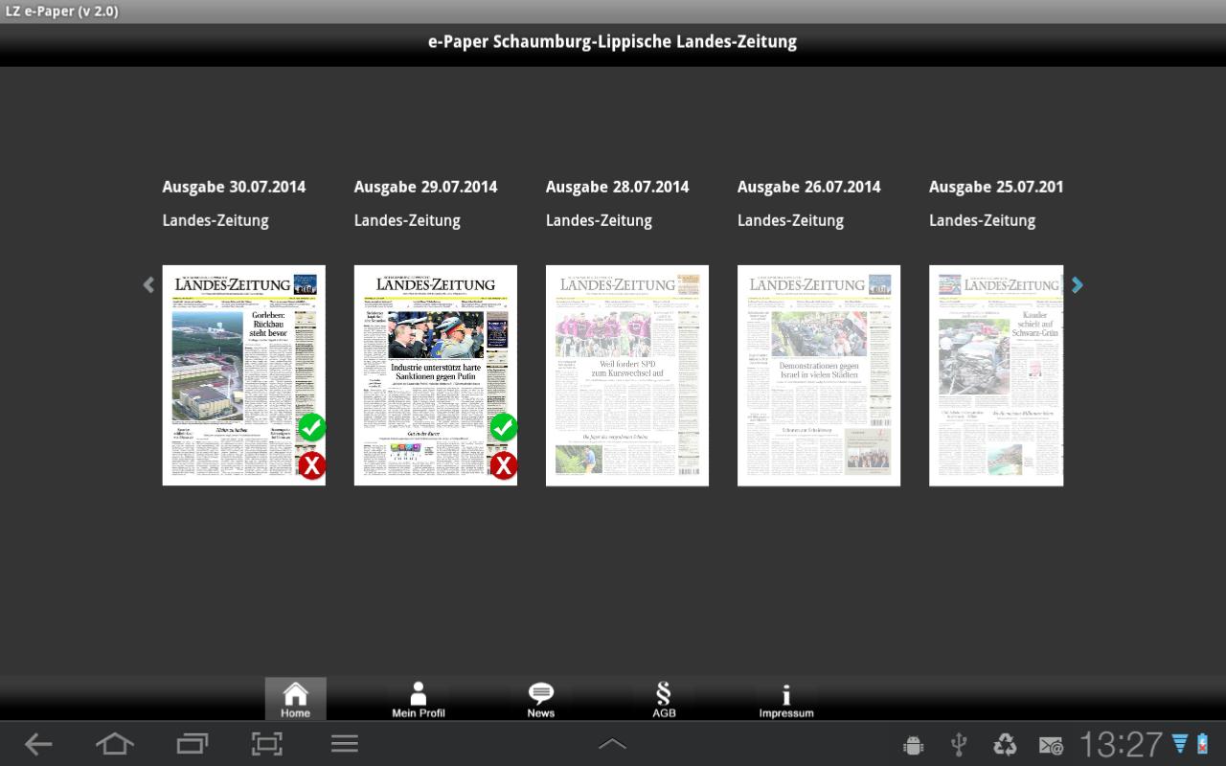Tap Android home button in system bar
This screenshot has width=1226, height=766.
pyautogui.click(x=115, y=744)
